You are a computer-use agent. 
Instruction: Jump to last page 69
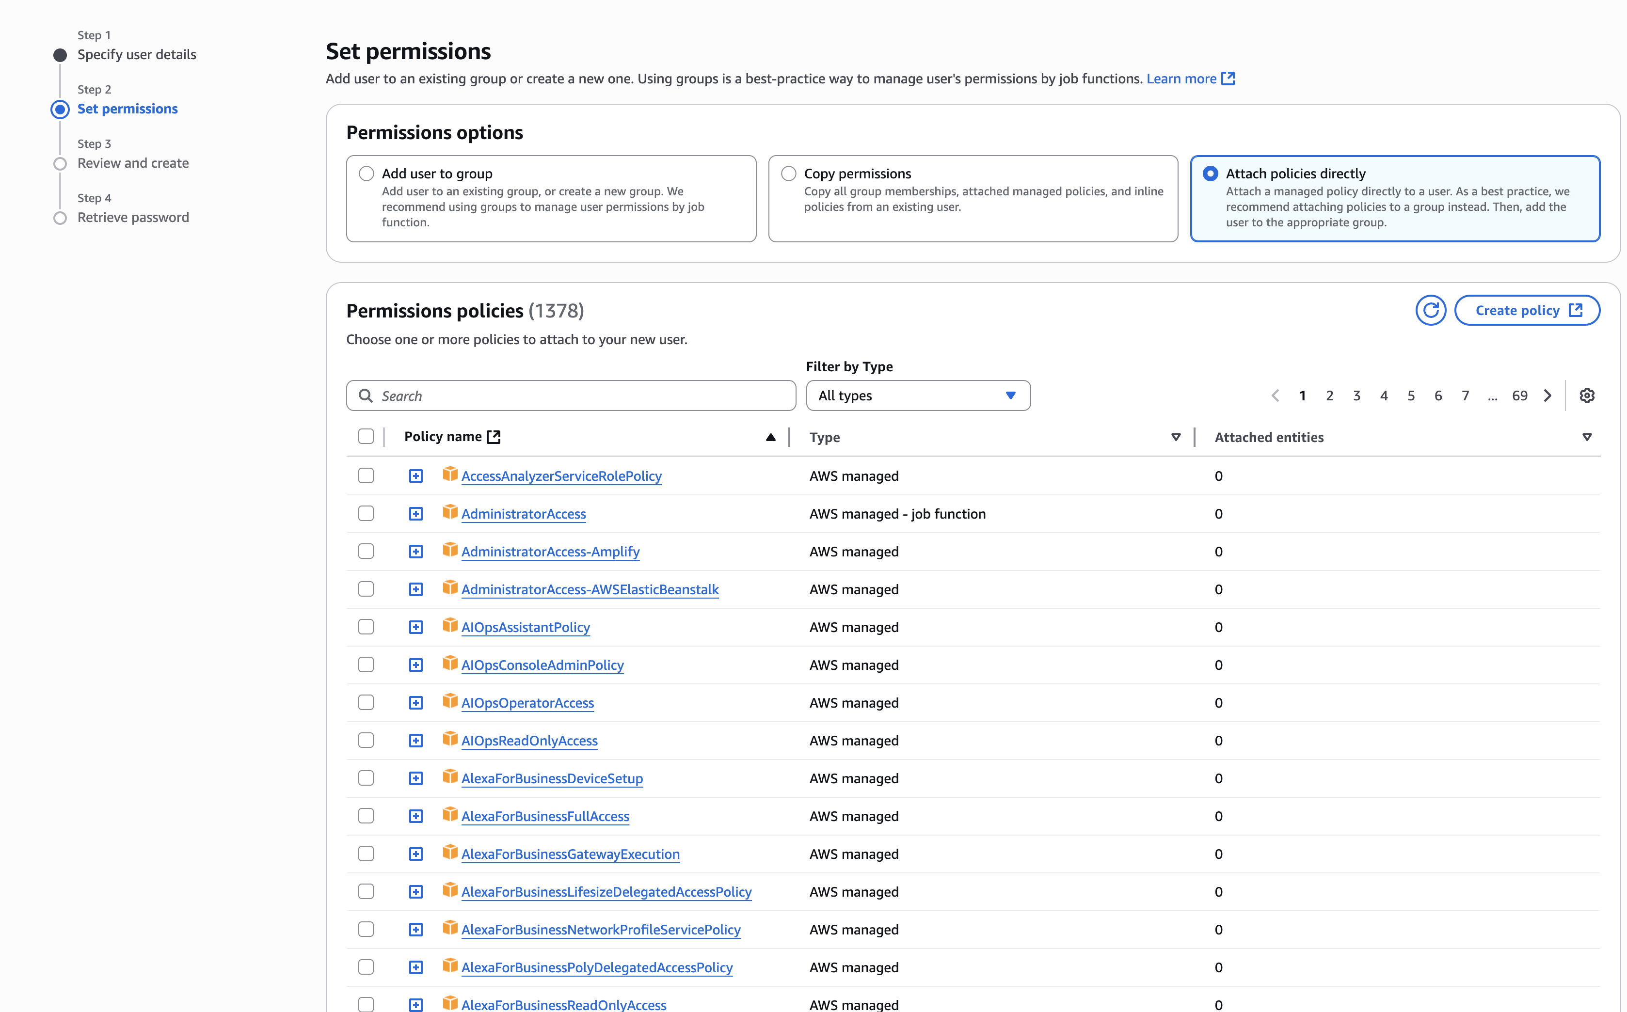(x=1519, y=395)
